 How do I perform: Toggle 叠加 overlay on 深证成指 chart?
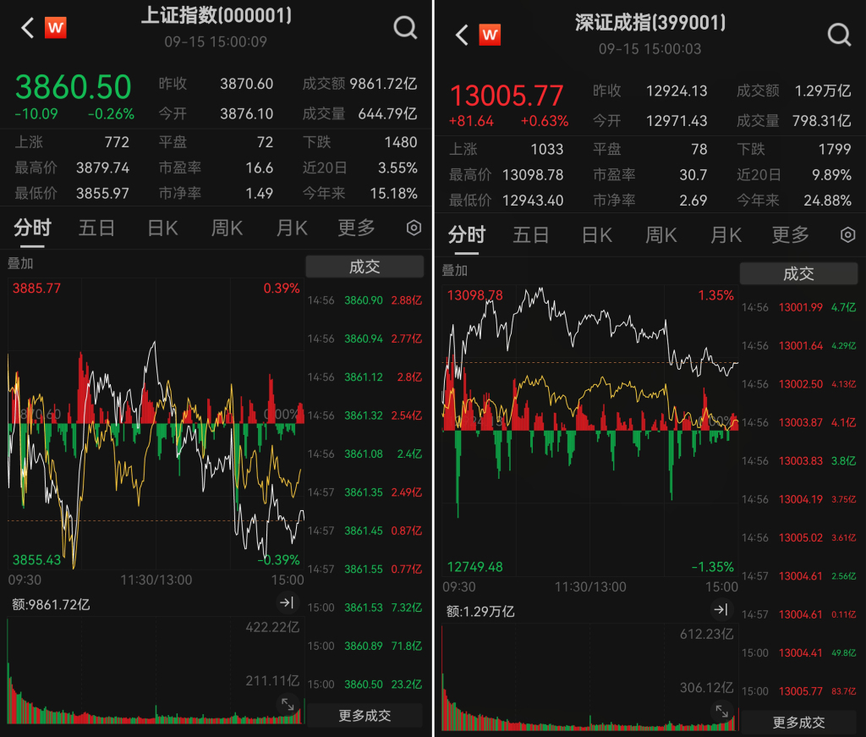pyautogui.click(x=454, y=271)
